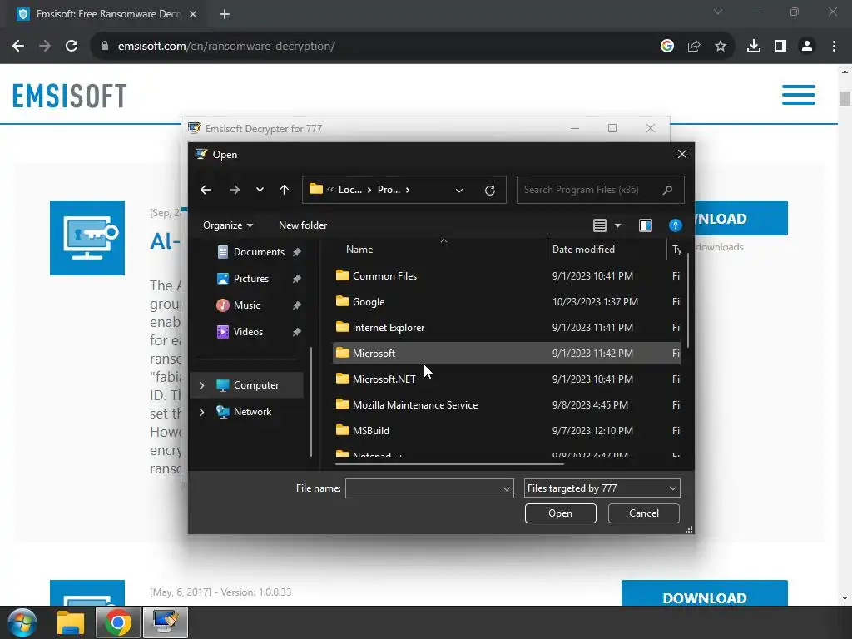Go up one folder level
The height and width of the screenshot is (639, 852).
click(285, 190)
